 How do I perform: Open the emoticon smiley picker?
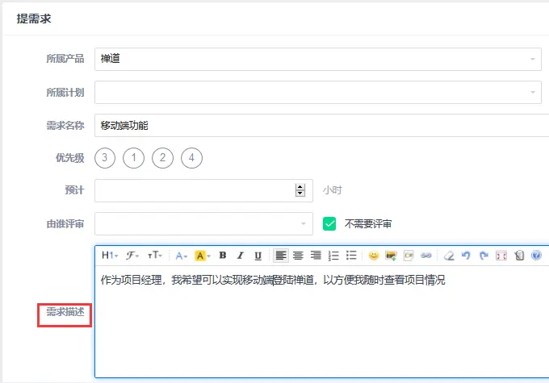[x=374, y=256]
